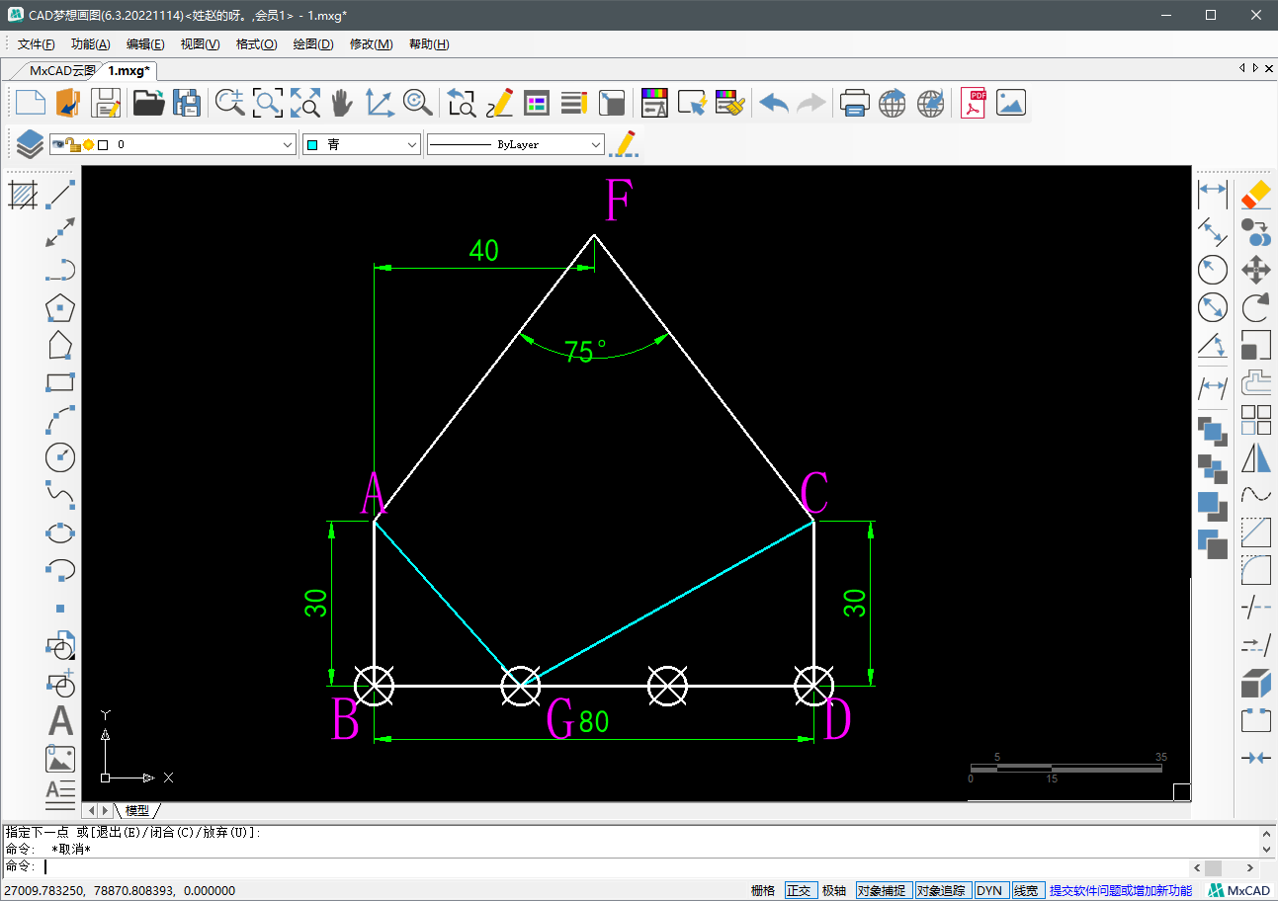Select the Spline curve tool
Image resolution: width=1278 pixels, height=901 pixels.
pos(61,495)
